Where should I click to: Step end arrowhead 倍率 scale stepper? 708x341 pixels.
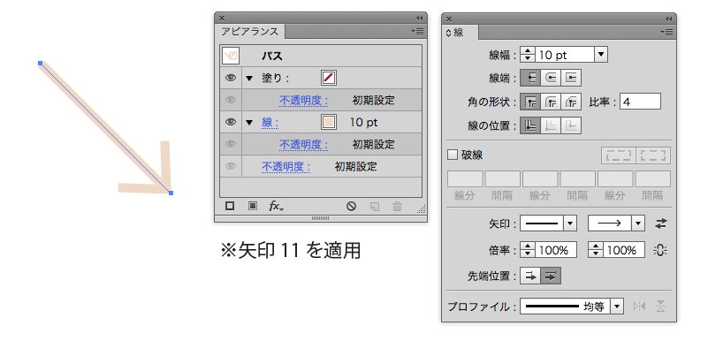(x=597, y=250)
